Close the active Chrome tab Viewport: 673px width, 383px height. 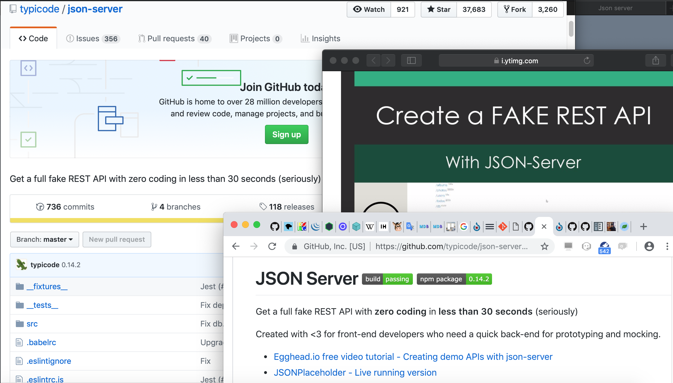point(544,227)
